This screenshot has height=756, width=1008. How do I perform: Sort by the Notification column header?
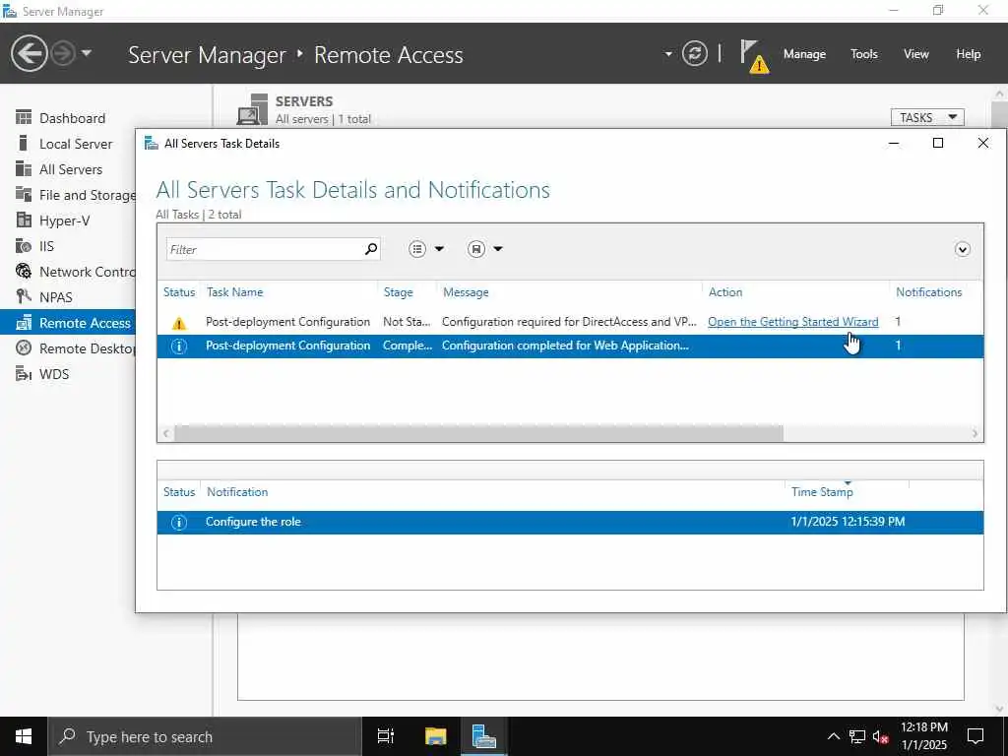[237, 492]
